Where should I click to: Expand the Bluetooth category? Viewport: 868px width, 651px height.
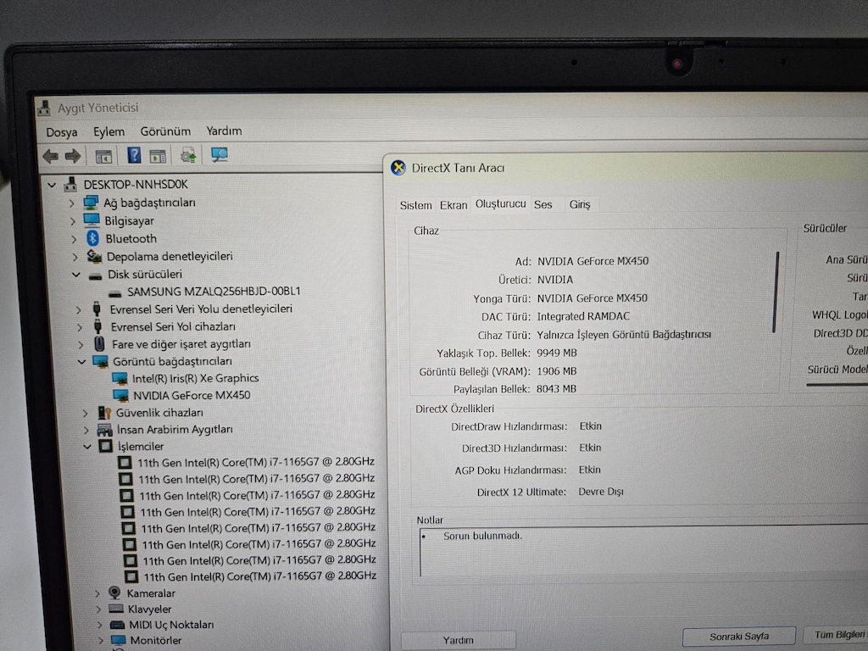coord(74,239)
